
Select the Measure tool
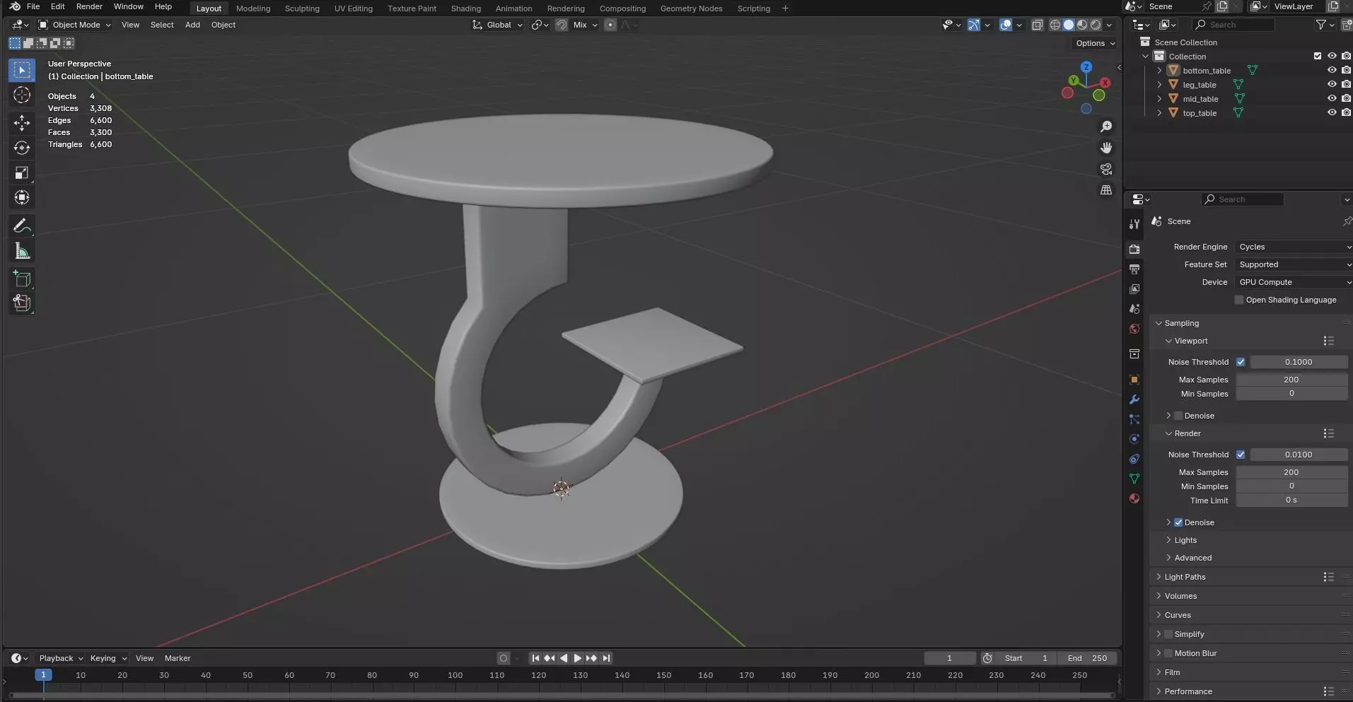coord(22,251)
